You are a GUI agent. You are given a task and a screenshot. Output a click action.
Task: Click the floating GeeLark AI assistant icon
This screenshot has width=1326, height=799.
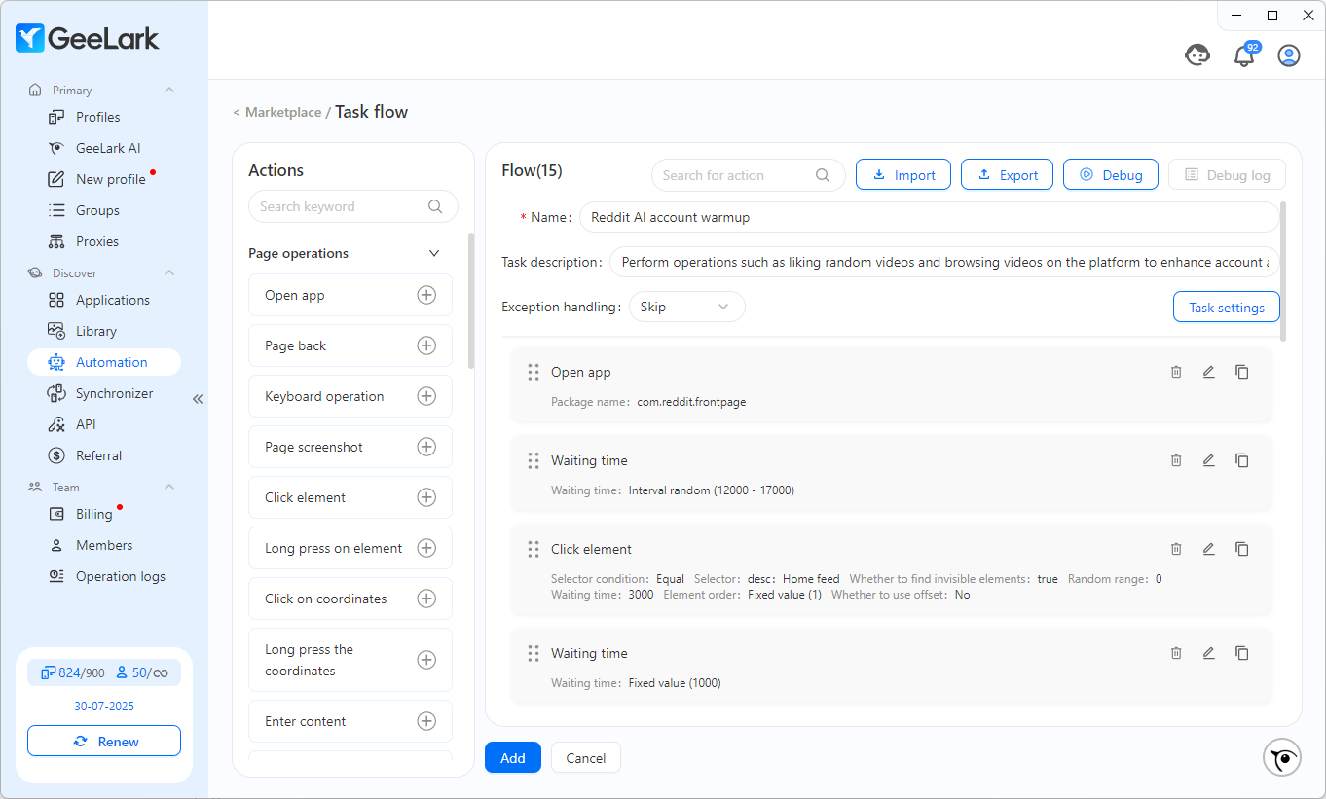(x=1282, y=757)
